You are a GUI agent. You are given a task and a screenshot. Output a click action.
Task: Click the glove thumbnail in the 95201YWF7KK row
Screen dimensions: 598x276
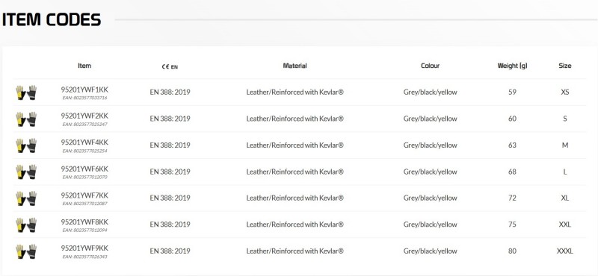click(x=26, y=198)
